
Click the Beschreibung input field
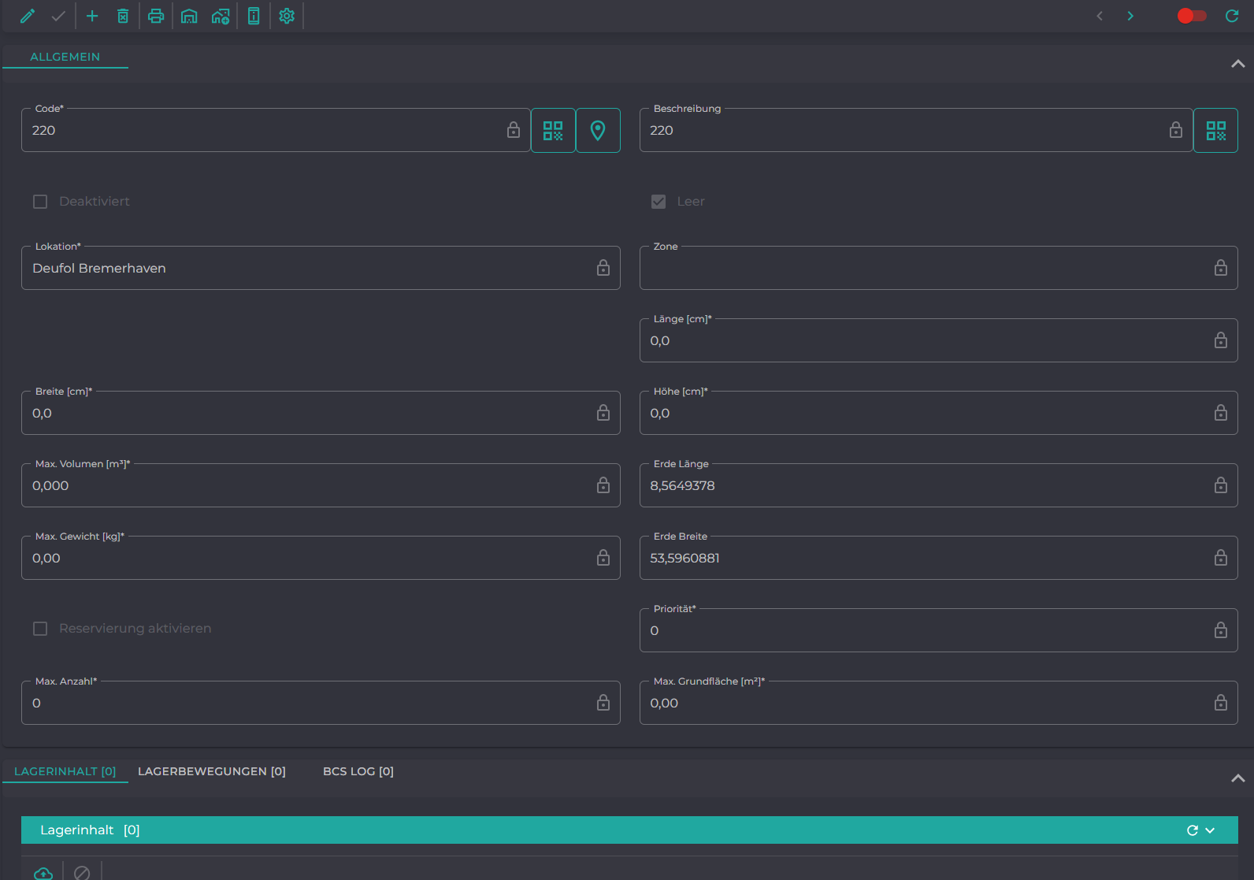pos(916,130)
